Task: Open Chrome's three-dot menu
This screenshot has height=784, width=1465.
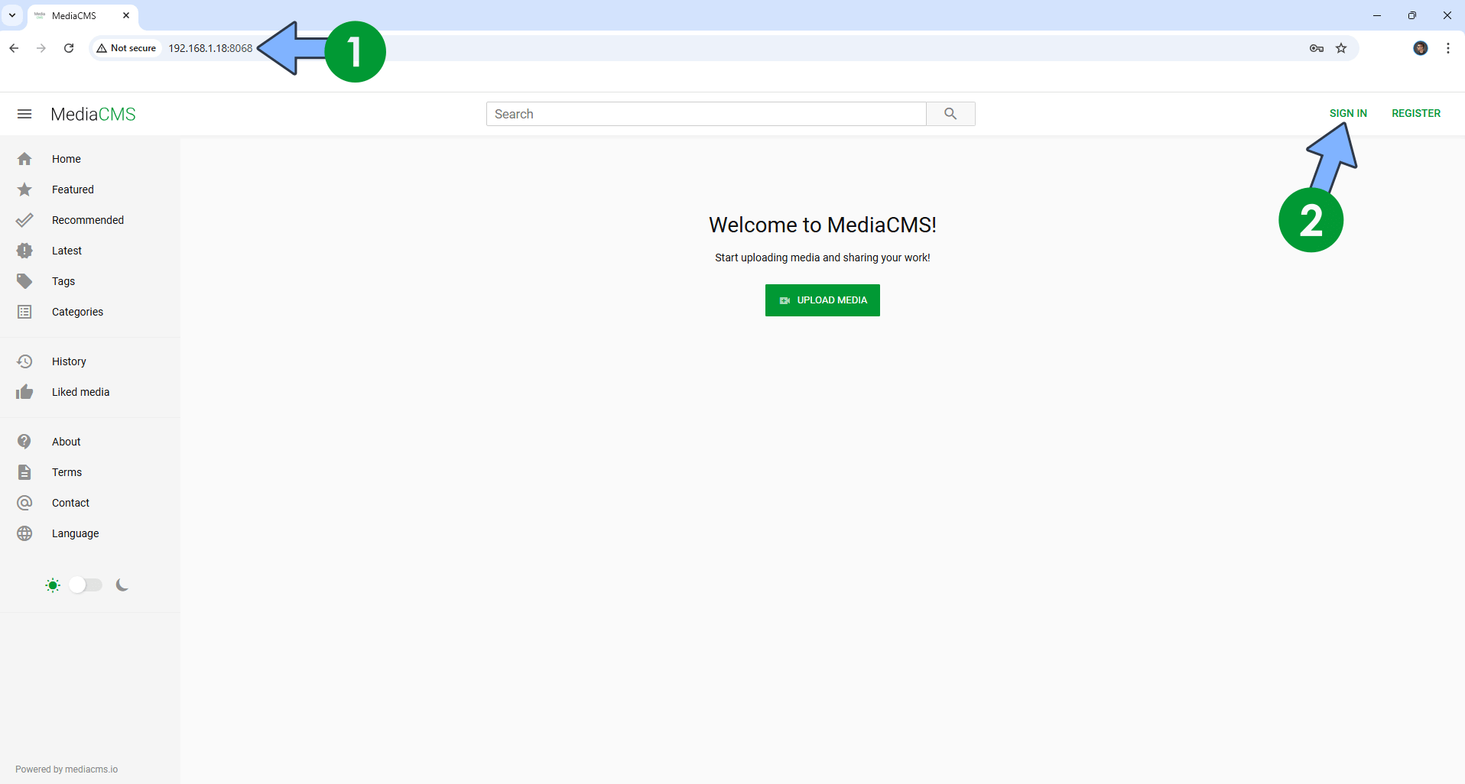Action: (x=1448, y=48)
